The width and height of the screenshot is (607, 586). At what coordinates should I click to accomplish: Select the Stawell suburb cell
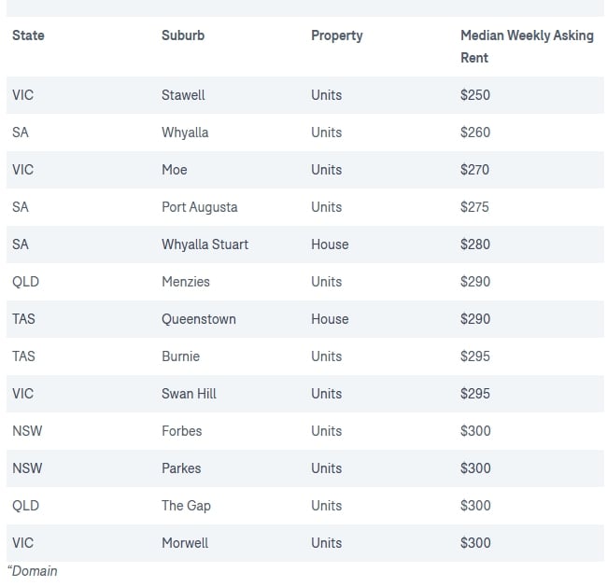click(183, 95)
